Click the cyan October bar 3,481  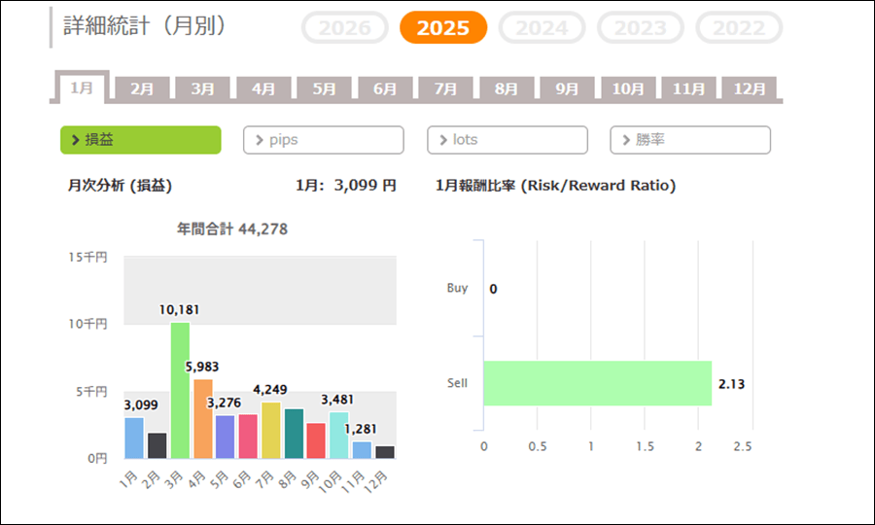338,435
